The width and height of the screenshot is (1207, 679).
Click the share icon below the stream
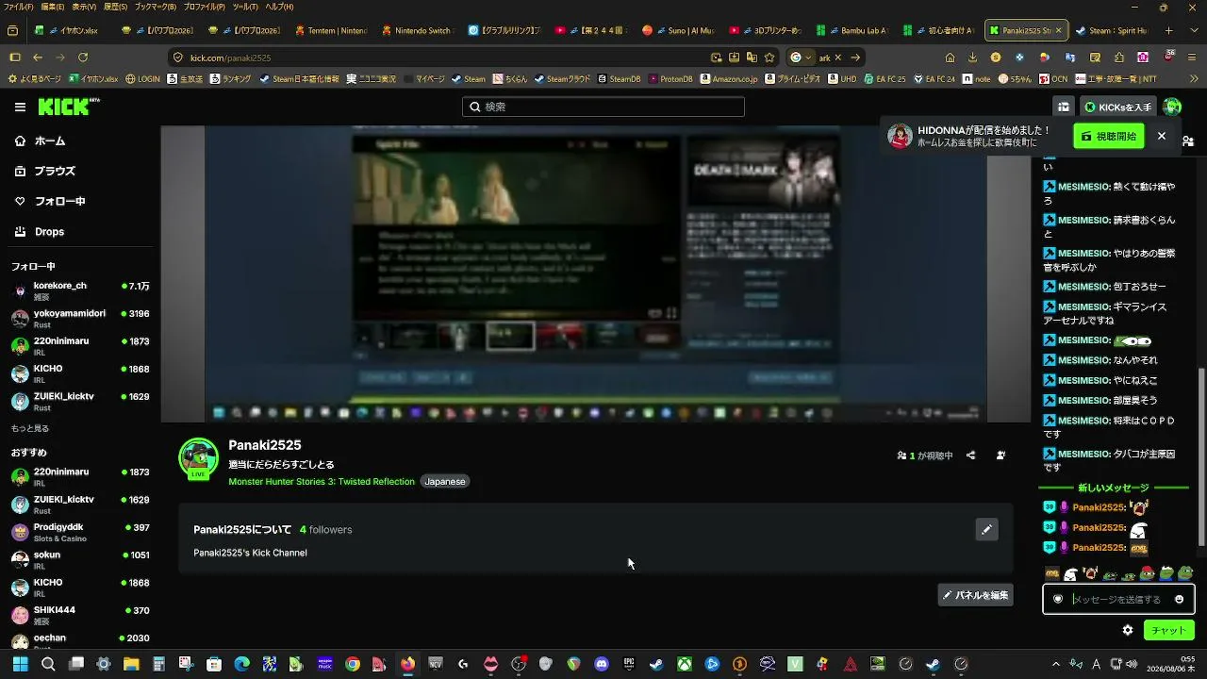point(971,455)
